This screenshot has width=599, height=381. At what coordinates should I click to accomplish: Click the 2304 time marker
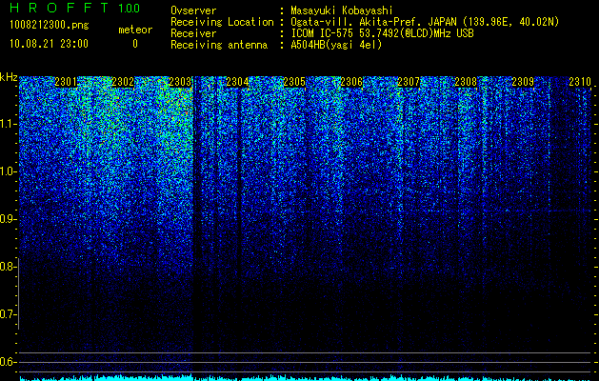tap(237, 82)
